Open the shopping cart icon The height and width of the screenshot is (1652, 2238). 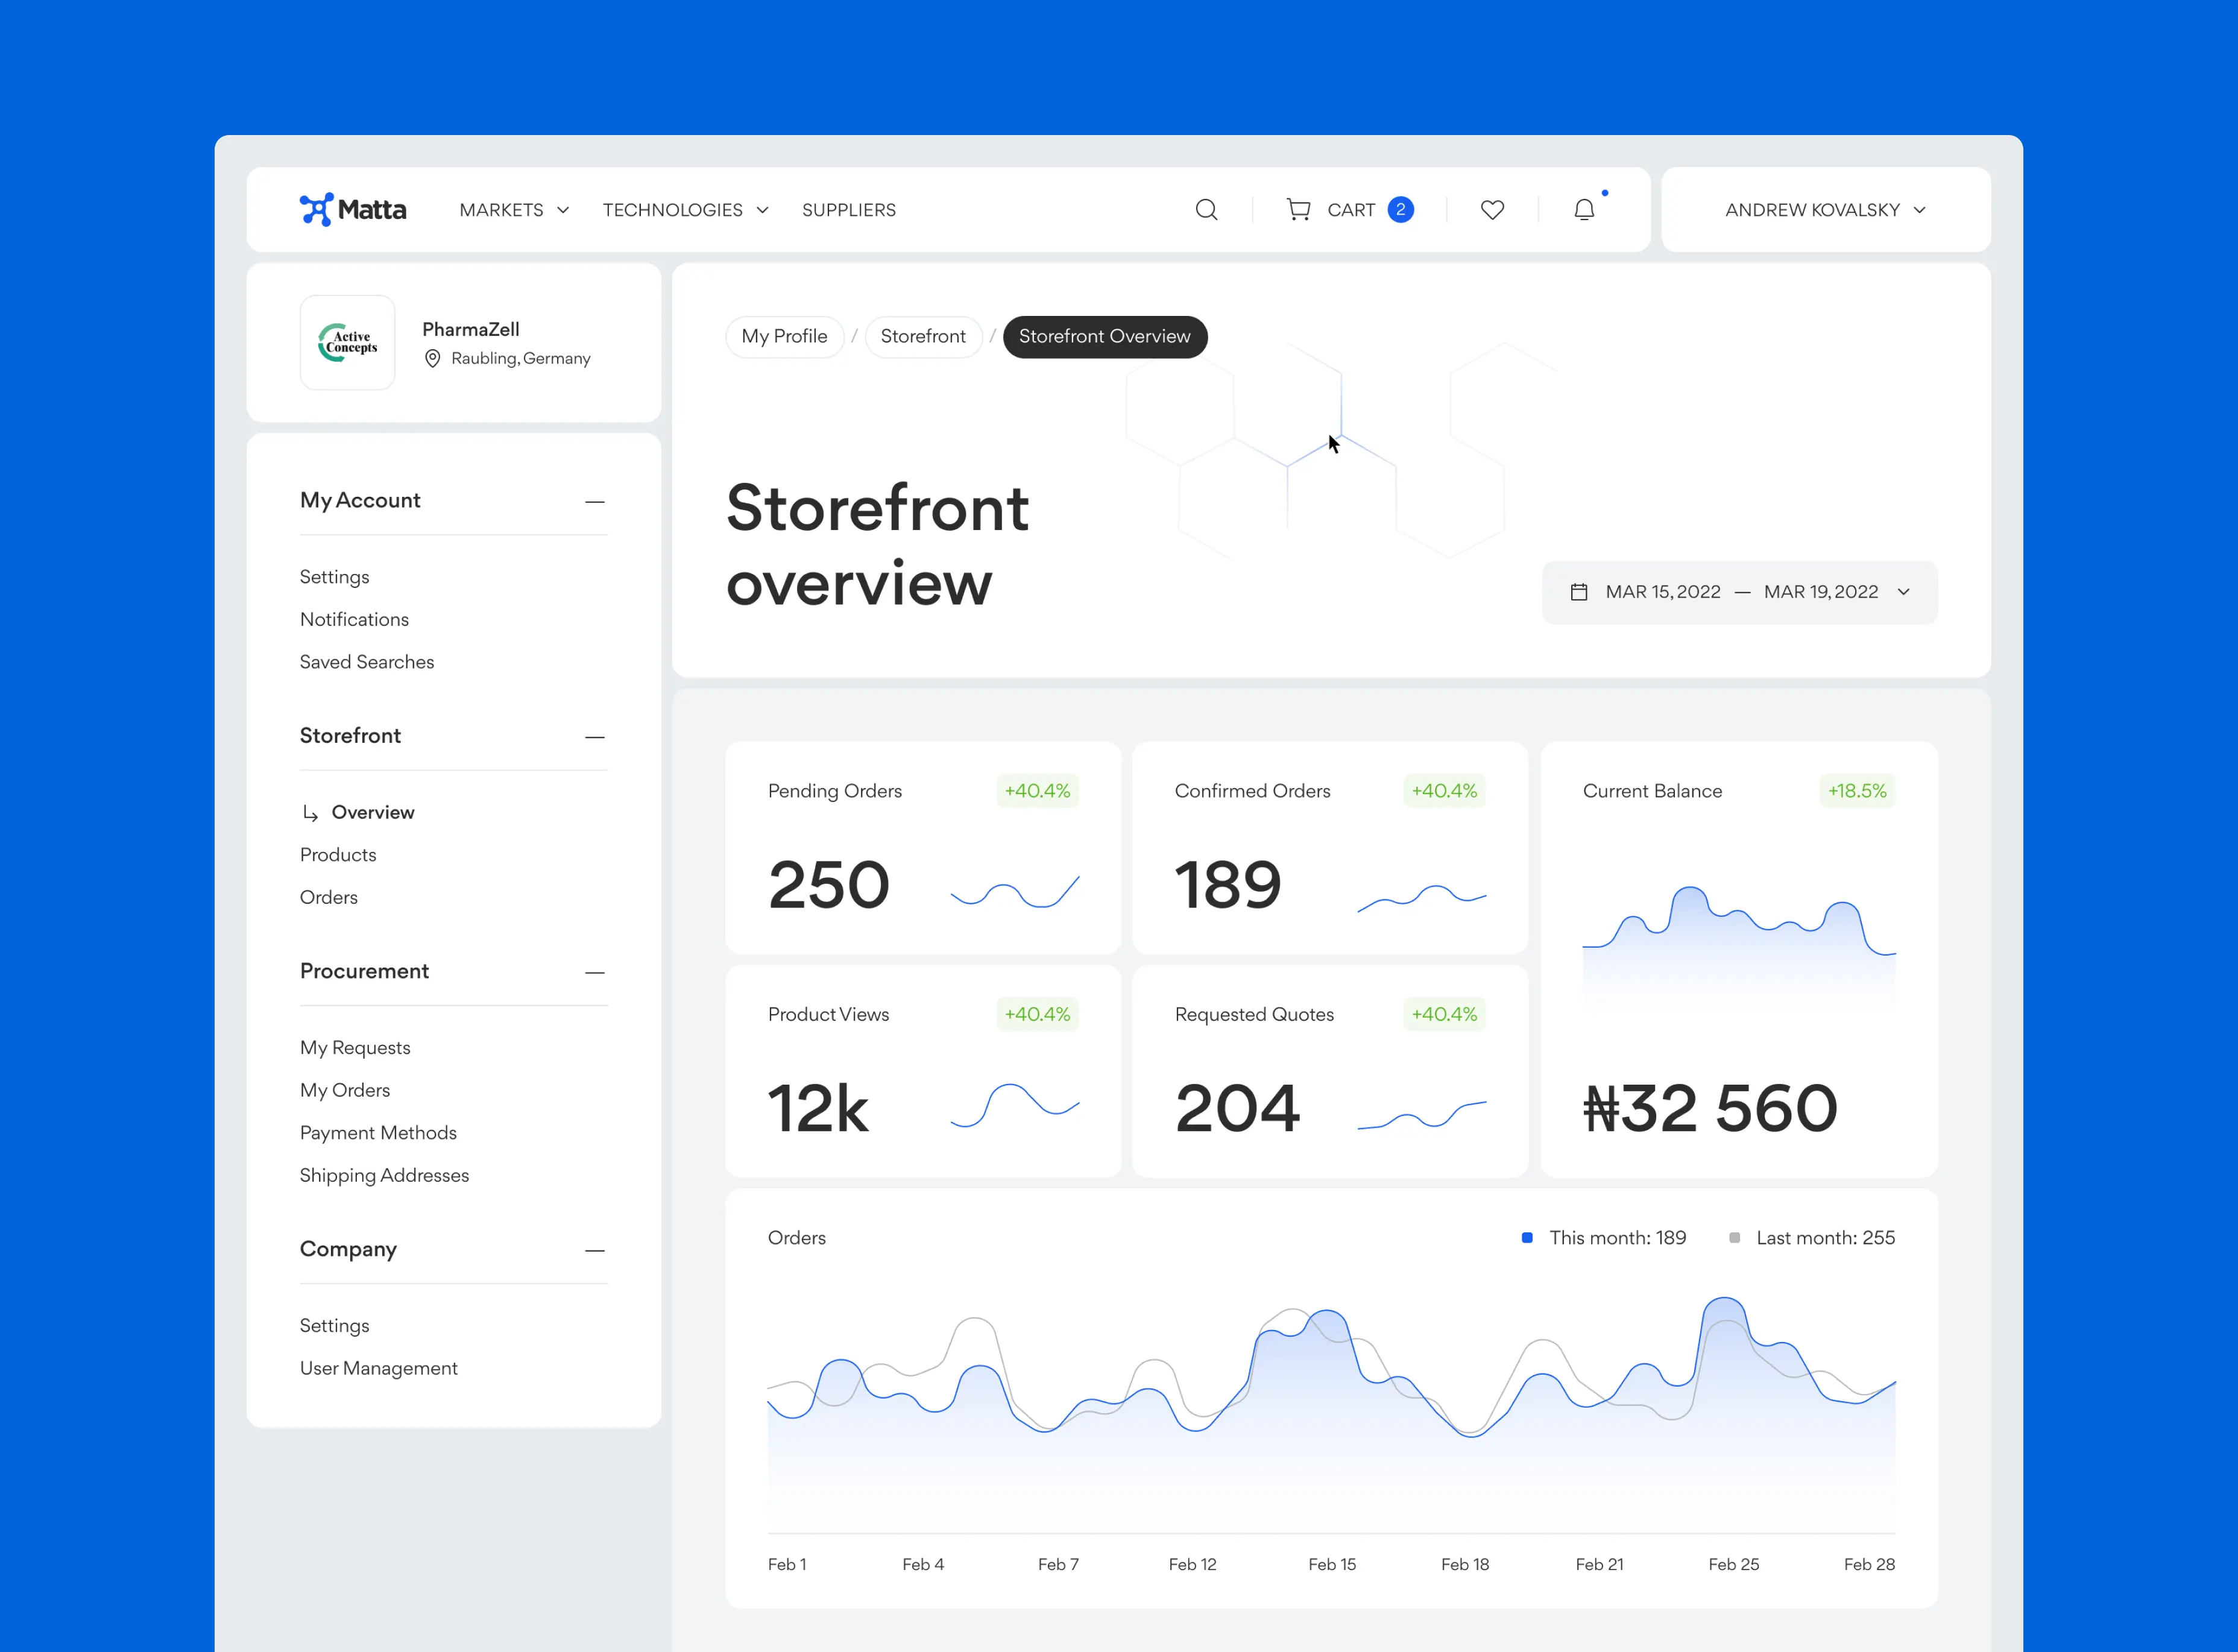click(1298, 210)
